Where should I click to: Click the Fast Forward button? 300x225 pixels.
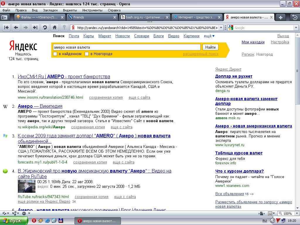35,28
